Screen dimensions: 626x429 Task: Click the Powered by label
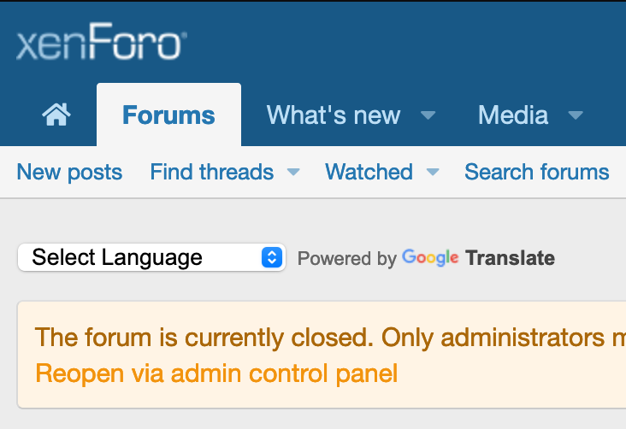(346, 258)
